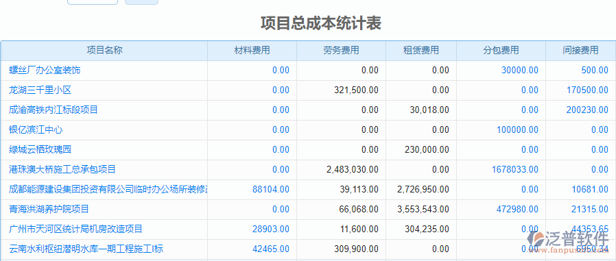Click 港珠澳大桥 indirect cost 0.00
The width and height of the screenshot is (616, 261).
(x=600, y=170)
